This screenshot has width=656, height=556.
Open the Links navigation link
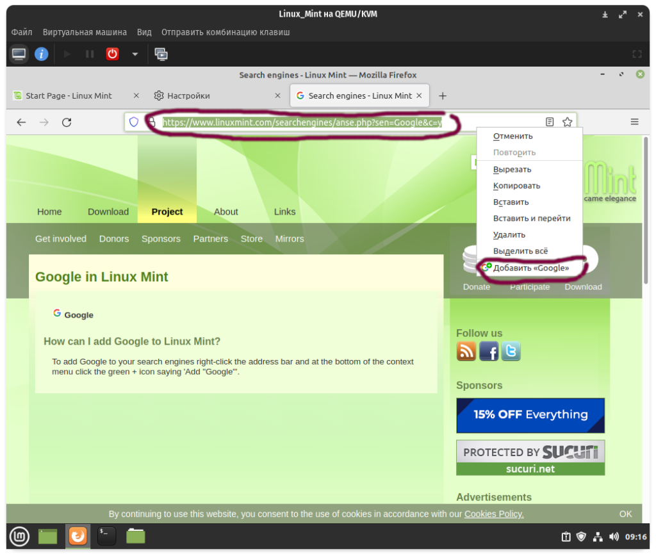pos(284,211)
